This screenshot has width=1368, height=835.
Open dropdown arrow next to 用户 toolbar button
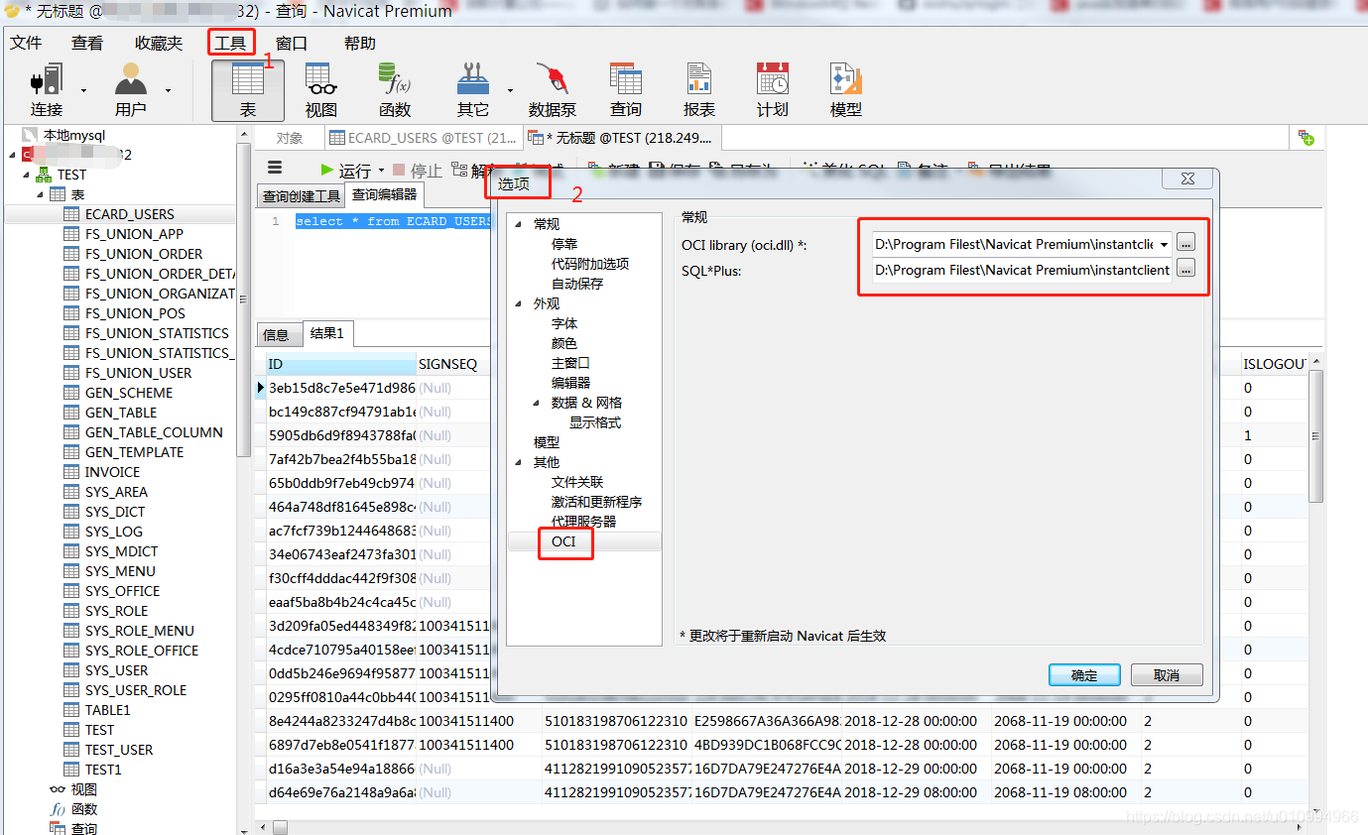click(169, 90)
